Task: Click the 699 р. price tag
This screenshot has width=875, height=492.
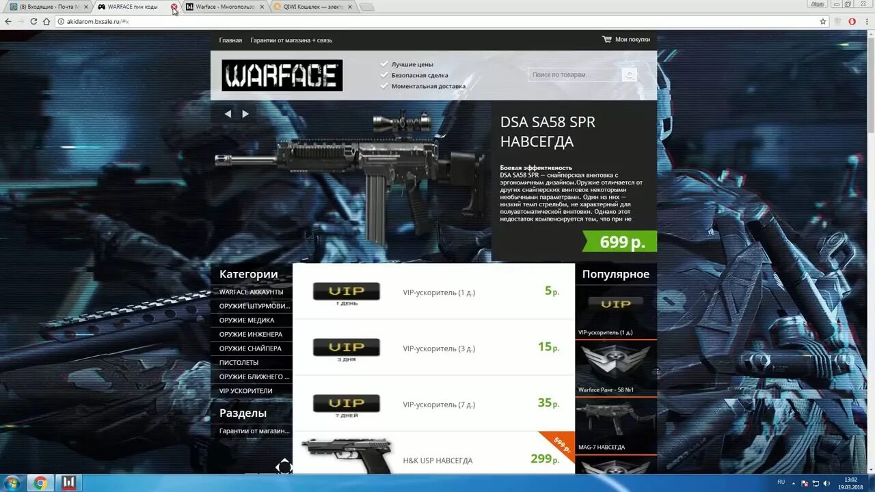Action: point(620,242)
